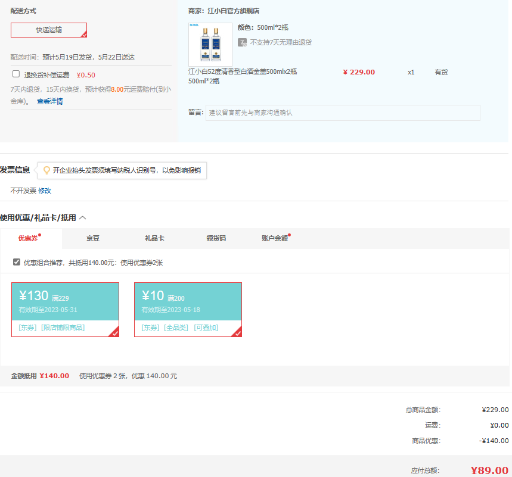Click the merchant name 江小白官方旗舰店

(x=234, y=11)
